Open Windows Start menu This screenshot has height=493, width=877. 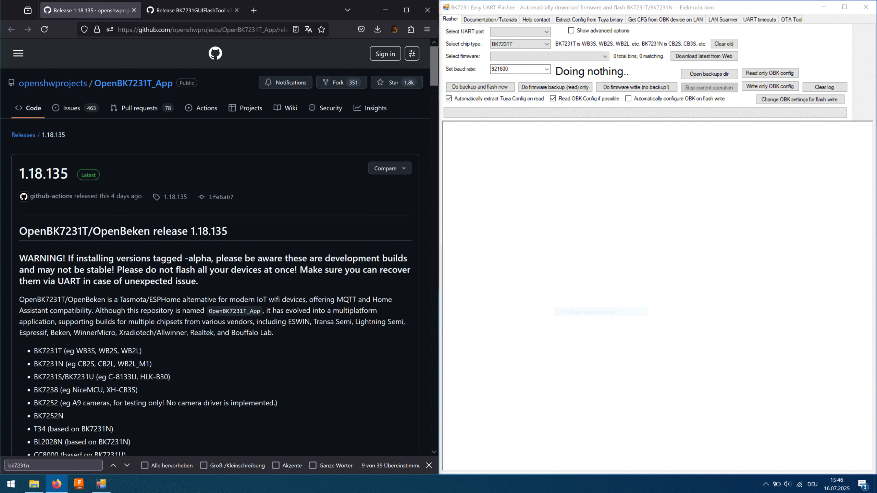pyautogui.click(x=11, y=484)
